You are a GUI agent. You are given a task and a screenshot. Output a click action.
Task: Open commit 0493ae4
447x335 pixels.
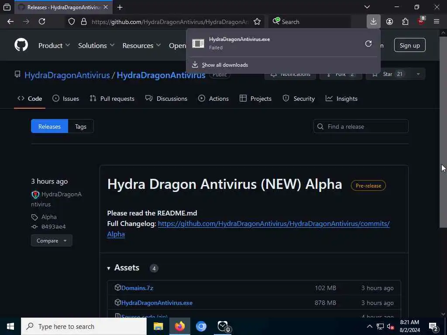tap(54, 227)
